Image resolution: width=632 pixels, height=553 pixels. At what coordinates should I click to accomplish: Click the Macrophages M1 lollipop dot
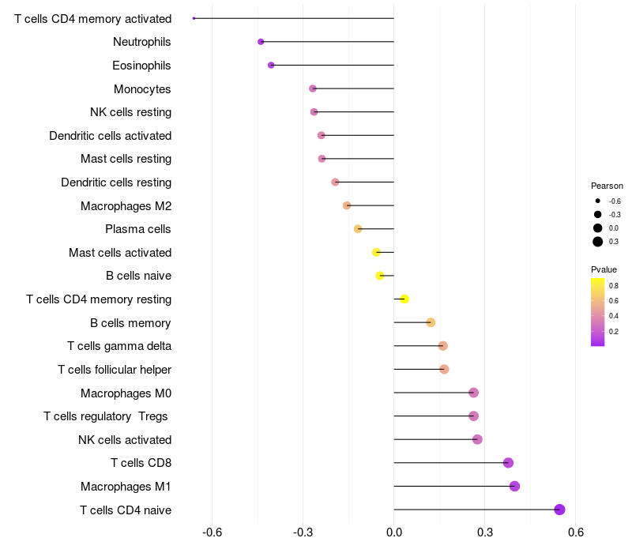click(x=514, y=486)
